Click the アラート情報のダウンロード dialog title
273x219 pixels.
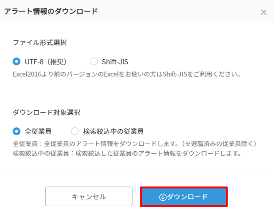(x=51, y=12)
